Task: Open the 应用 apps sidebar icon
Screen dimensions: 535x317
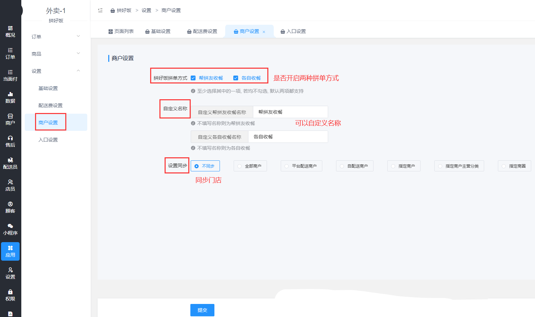Action: (x=10, y=251)
